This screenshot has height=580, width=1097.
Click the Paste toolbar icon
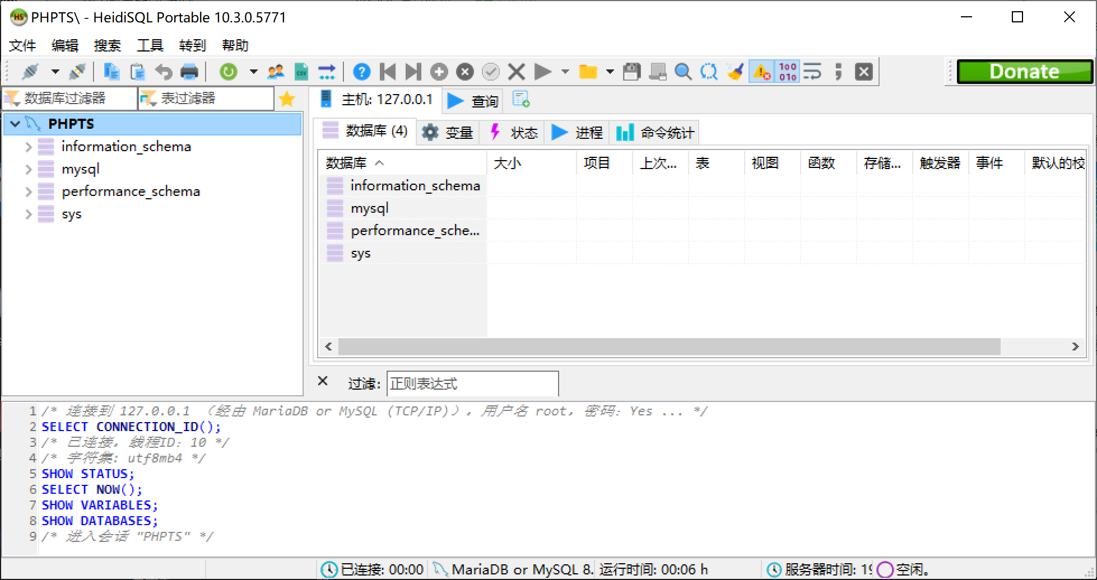pos(137,72)
